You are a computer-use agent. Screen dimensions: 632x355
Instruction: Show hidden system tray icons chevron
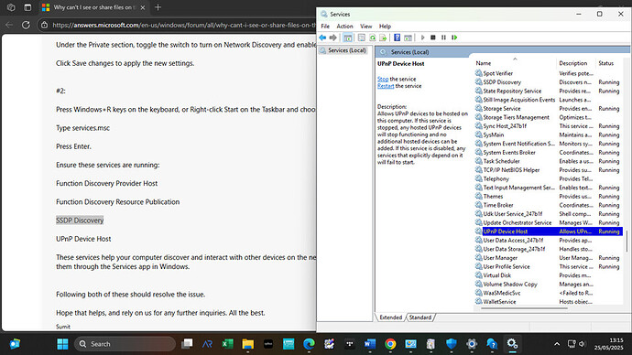pos(557,344)
